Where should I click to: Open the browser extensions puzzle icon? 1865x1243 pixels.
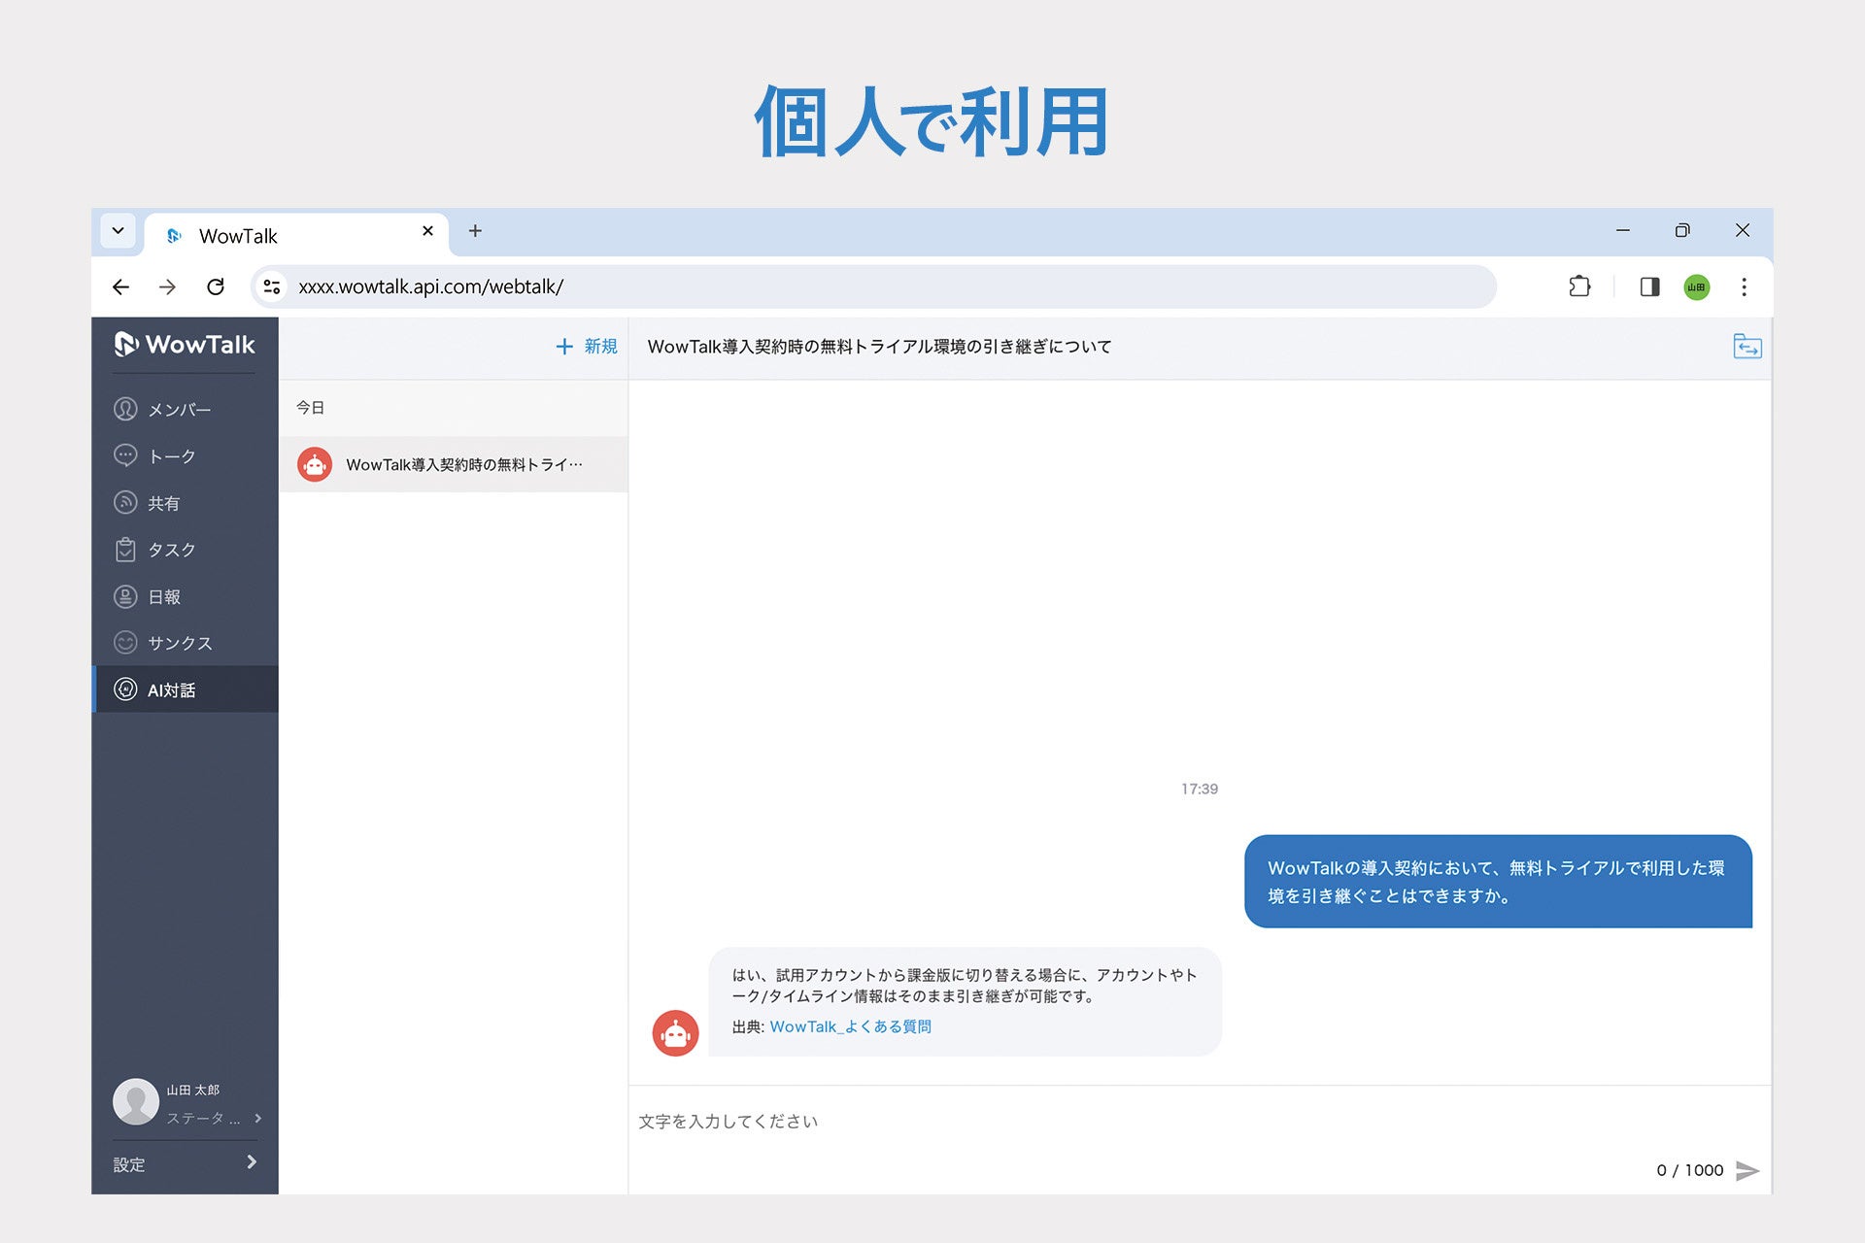(x=1579, y=286)
